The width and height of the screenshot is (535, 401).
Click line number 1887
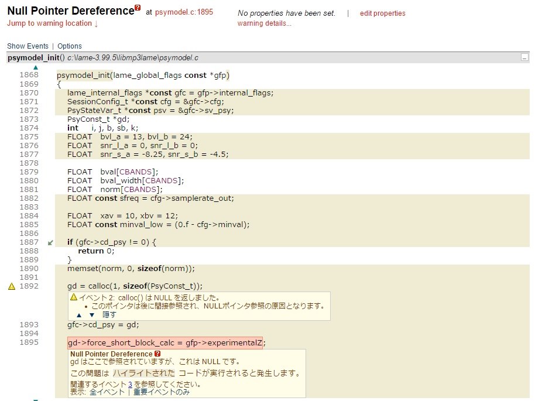[x=29, y=242]
